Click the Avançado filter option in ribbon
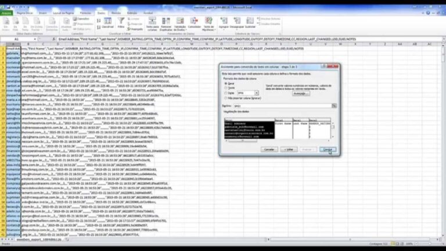Viewport: 446px width, 251px height. coord(135,29)
